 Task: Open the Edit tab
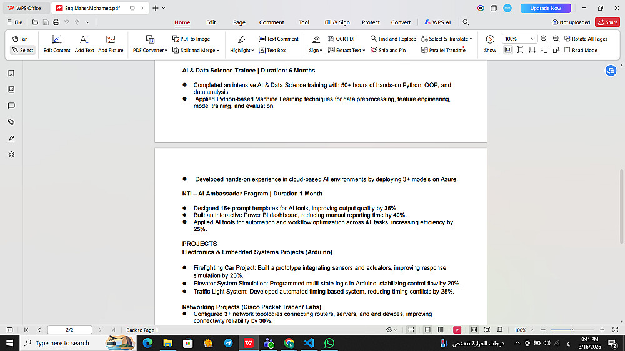[x=211, y=22]
